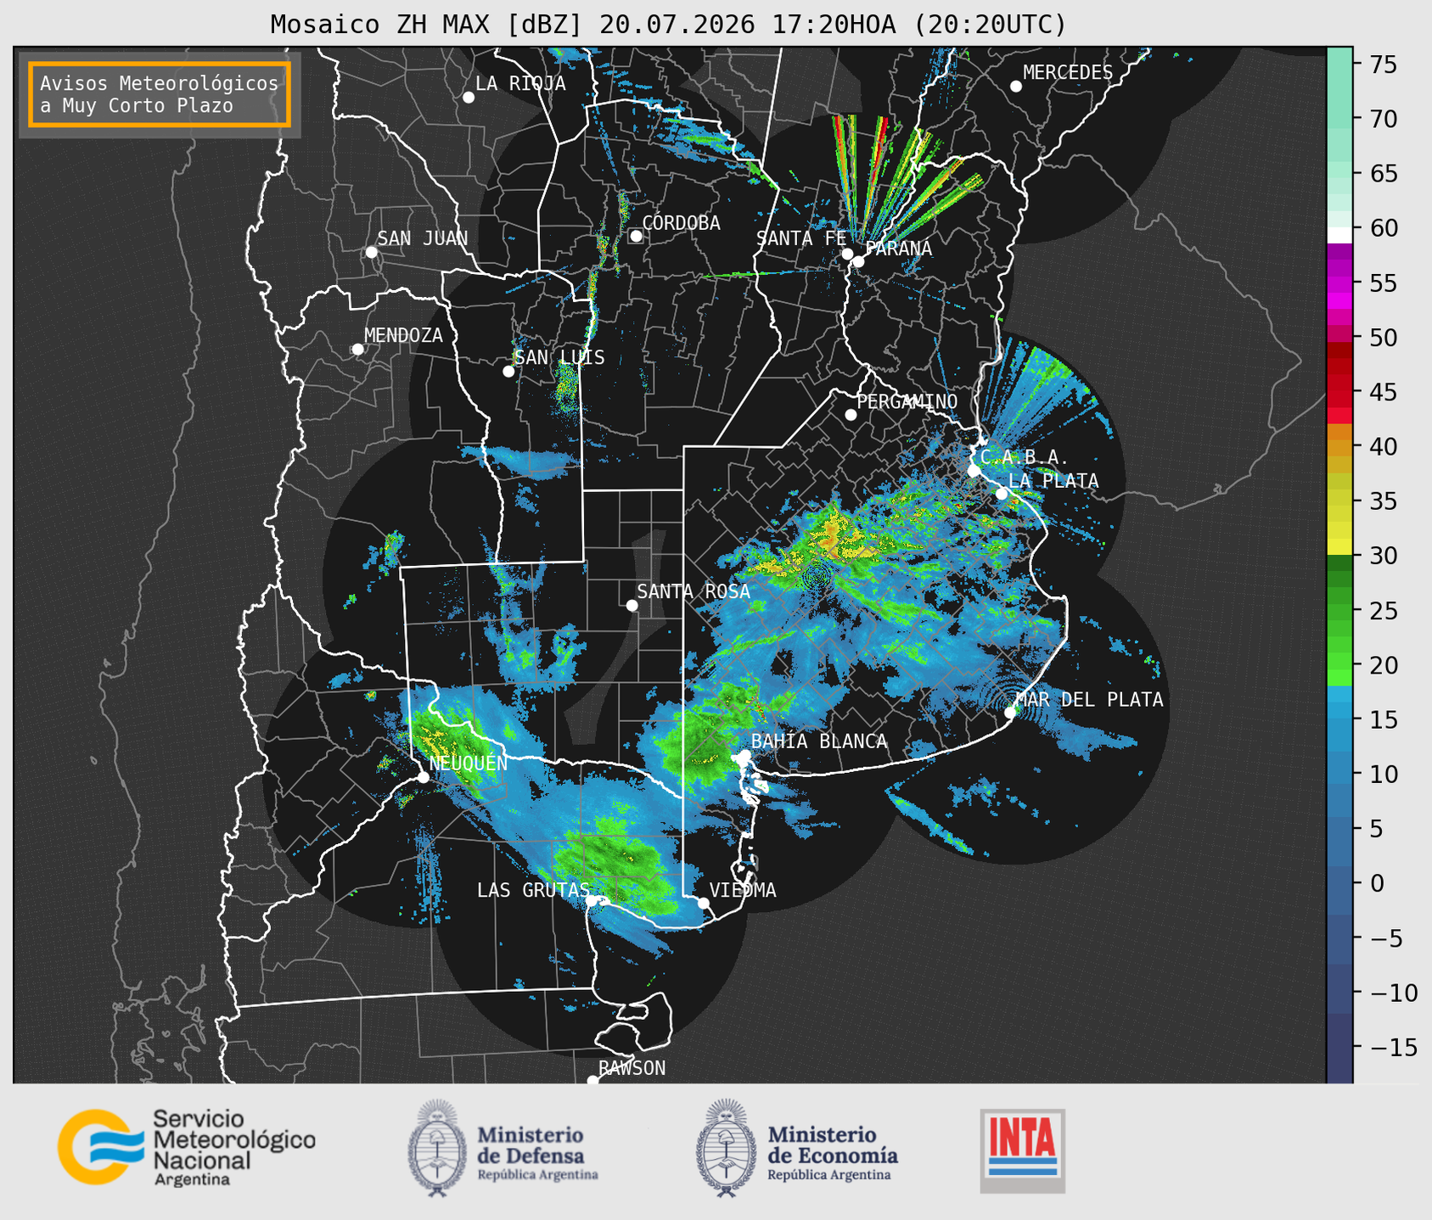Select the Córdoba city marker
1432x1220 pixels.
click(636, 236)
